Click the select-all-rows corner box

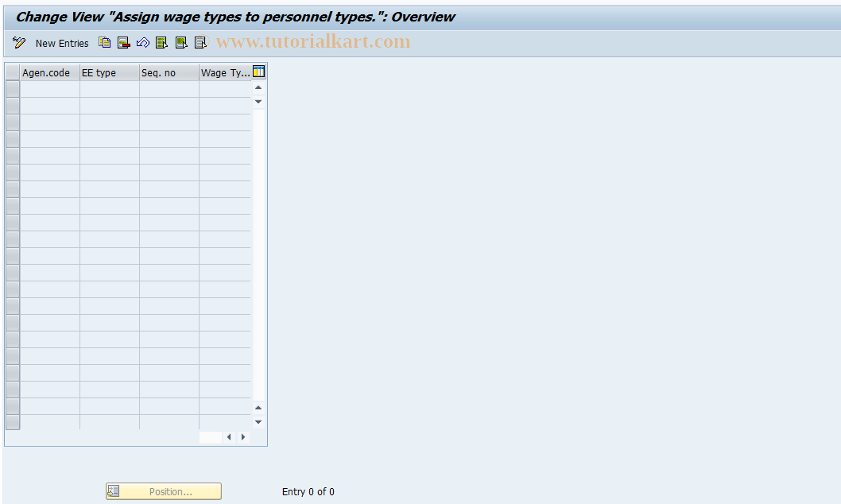[x=13, y=73]
